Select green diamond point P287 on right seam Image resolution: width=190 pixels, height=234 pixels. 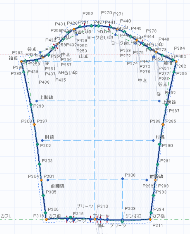tap(167, 105)
